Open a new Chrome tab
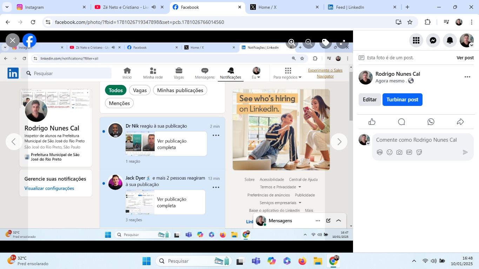This screenshot has width=479, height=269. (407, 7)
